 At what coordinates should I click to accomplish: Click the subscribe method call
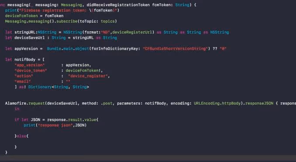click(67, 21)
